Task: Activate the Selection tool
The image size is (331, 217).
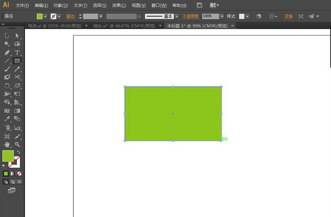Action: click(x=7, y=35)
